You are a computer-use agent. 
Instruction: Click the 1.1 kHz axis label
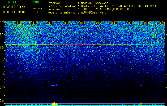point(2,34)
